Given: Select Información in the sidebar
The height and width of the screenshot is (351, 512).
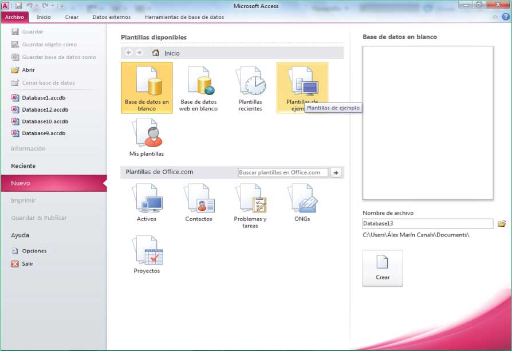Looking at the screenshot, I should [x=28, y=148].
